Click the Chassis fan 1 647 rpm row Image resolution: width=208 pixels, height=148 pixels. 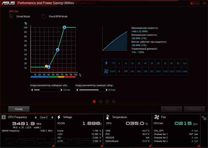(x=176, y=134)
